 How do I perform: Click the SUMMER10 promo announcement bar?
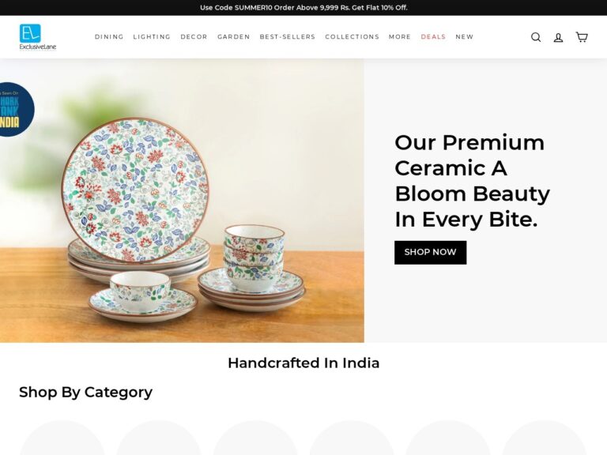click(x=303, y=8)
